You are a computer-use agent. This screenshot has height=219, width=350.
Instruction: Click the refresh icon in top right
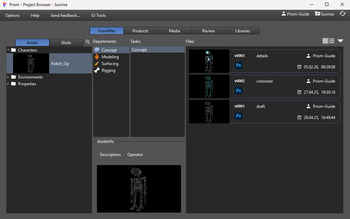point(343,14)
